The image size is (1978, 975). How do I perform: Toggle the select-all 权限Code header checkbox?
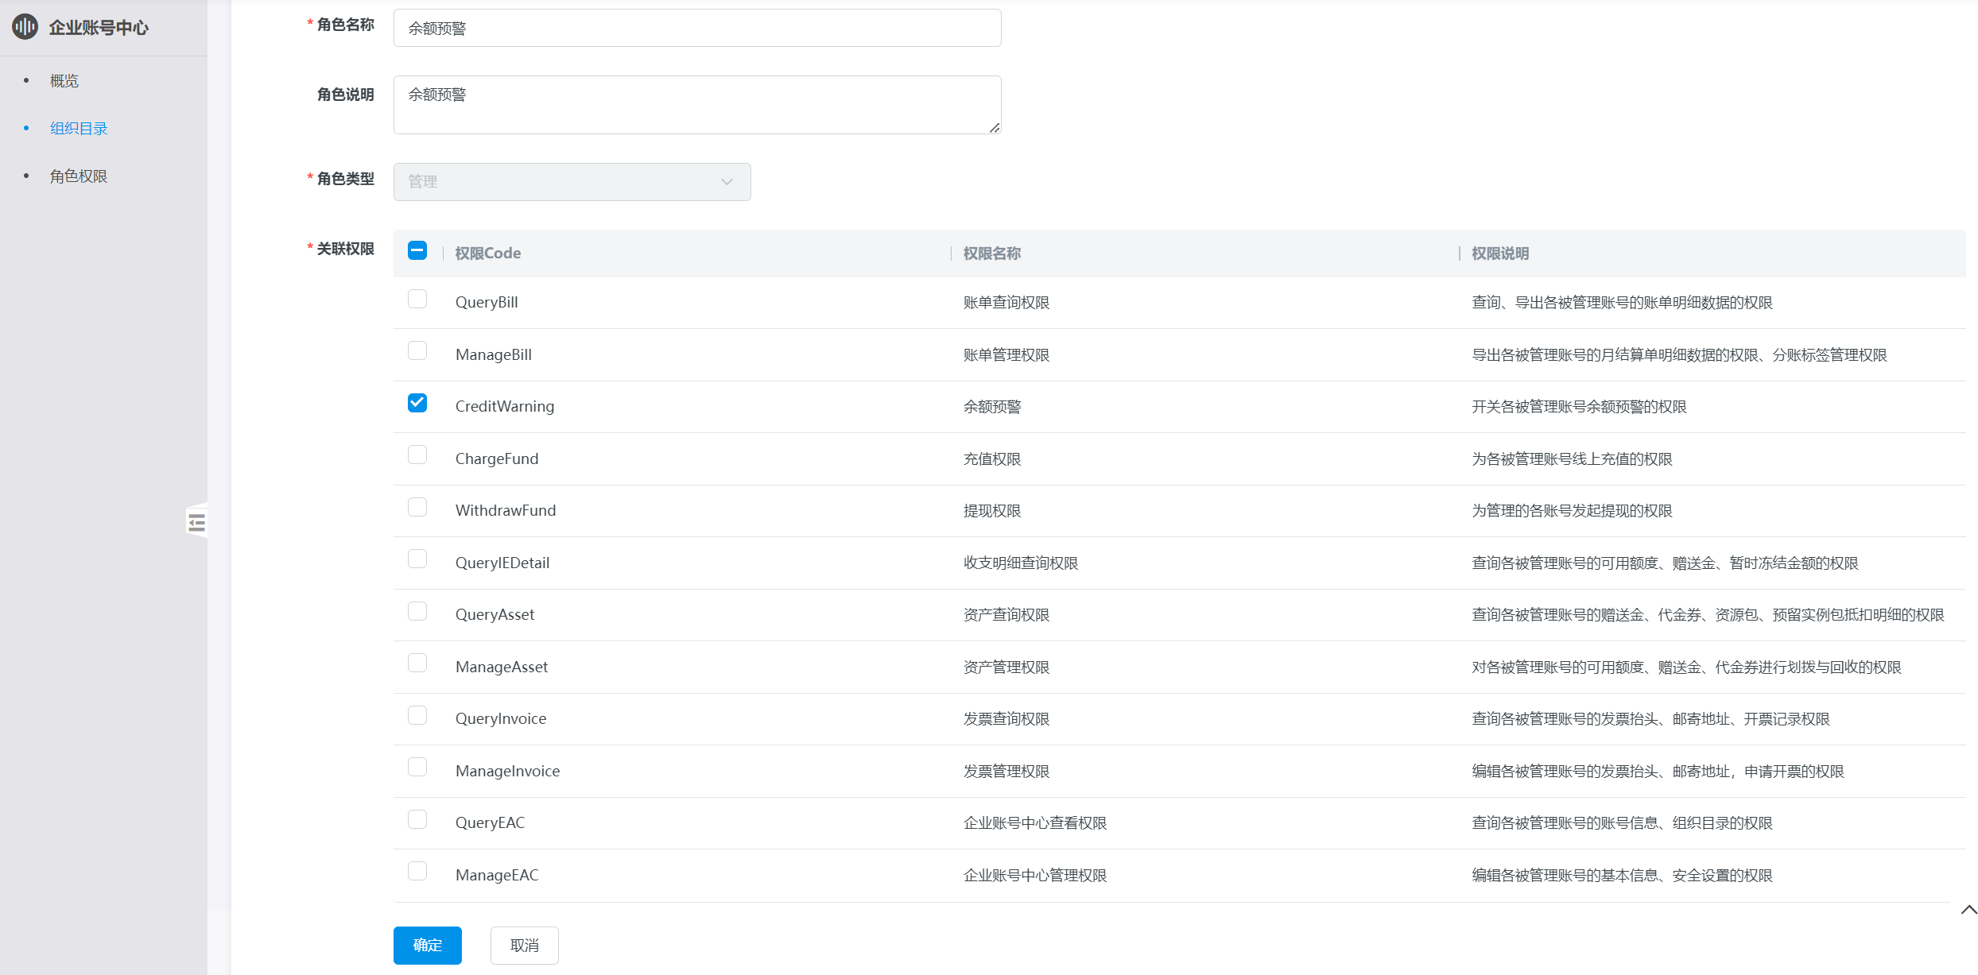[417, 251]
